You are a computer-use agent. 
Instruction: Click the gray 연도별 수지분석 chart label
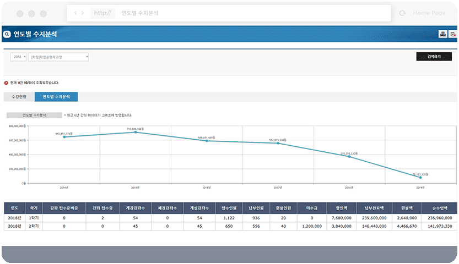coord(34,116)
